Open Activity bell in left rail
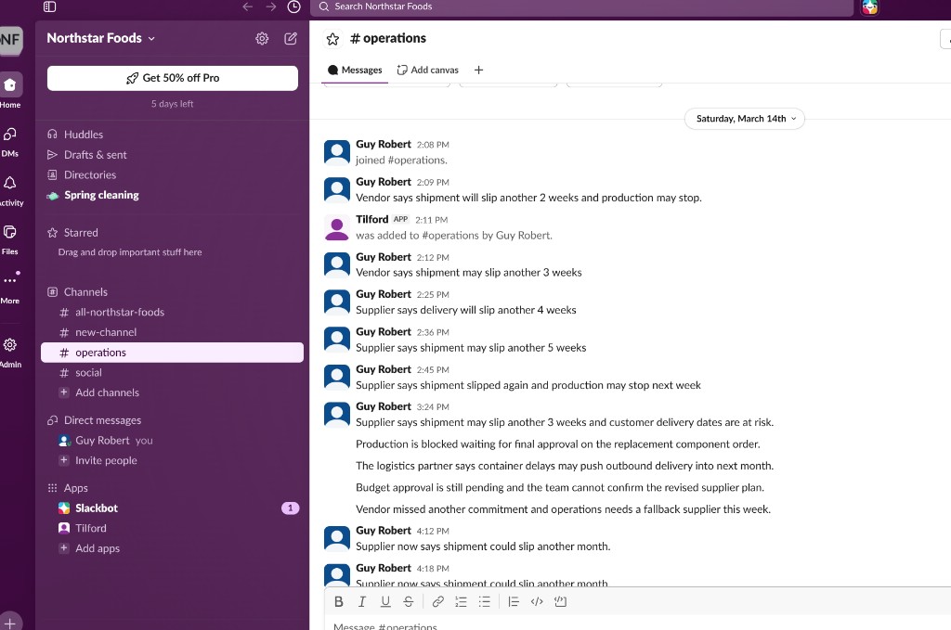This screenshot has height=630, width=951. pos(10,190)
